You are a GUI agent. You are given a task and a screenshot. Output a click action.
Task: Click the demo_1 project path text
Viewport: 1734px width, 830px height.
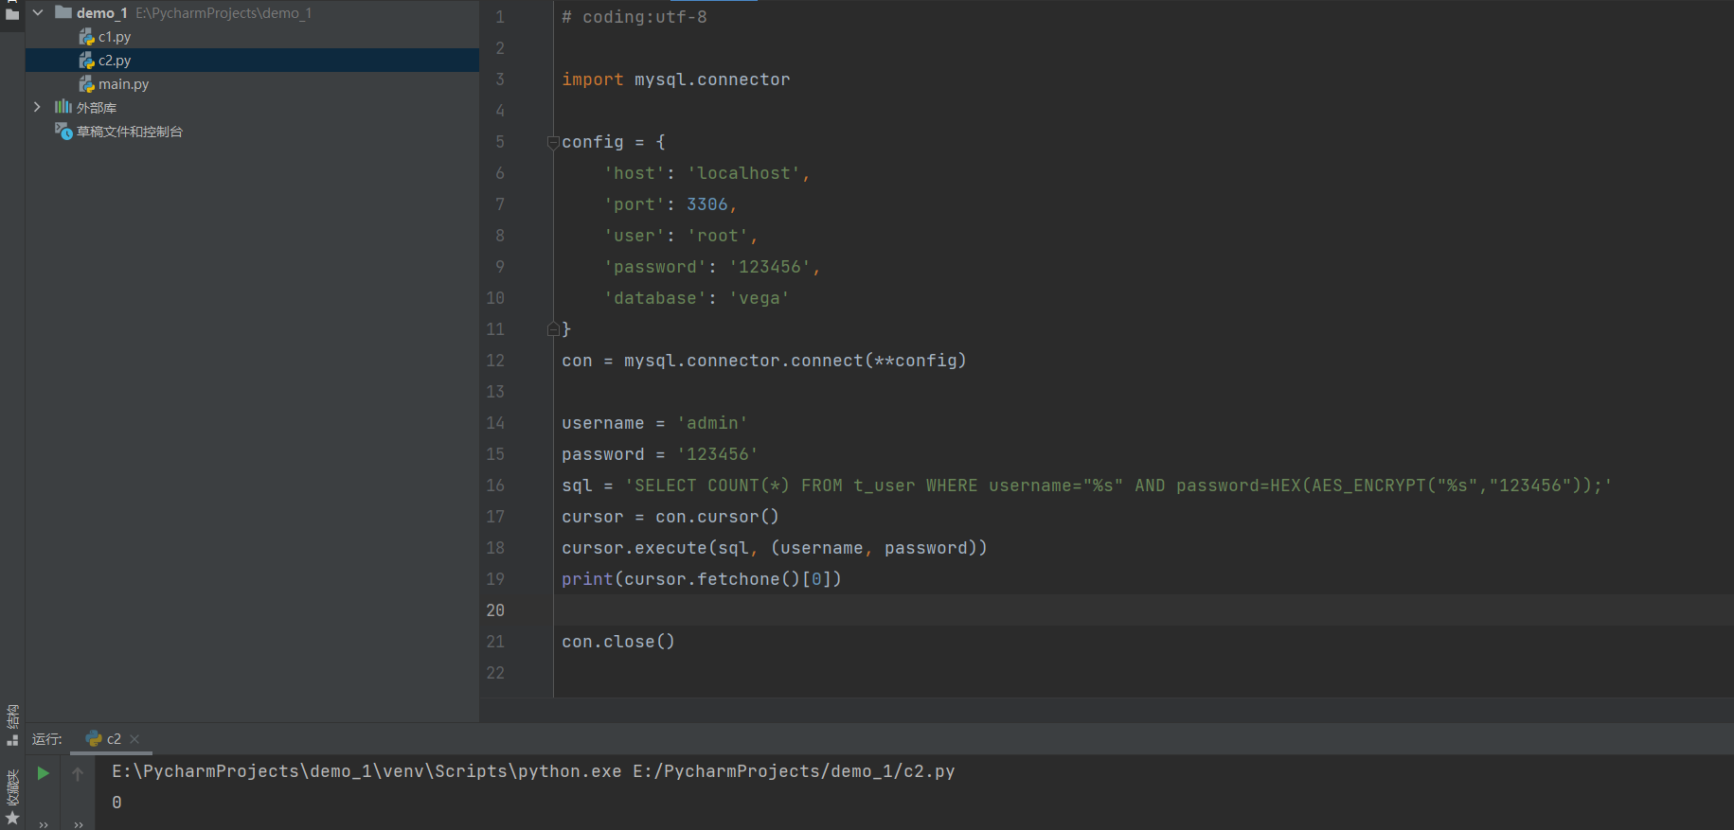[223, 13]
